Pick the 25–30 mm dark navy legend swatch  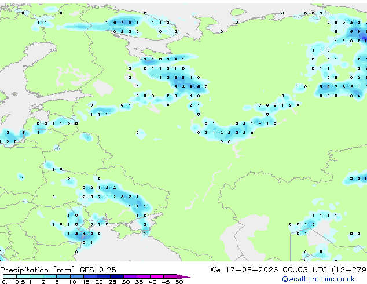tap(117, 276)
